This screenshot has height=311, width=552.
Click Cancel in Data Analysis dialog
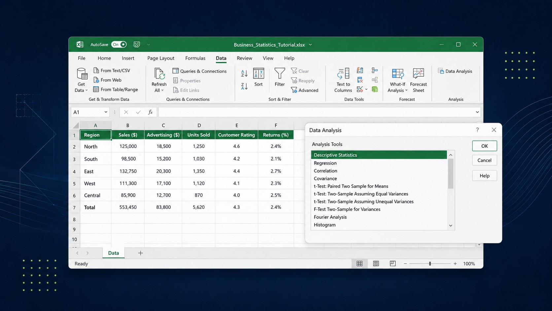click(x=484, y=160)
